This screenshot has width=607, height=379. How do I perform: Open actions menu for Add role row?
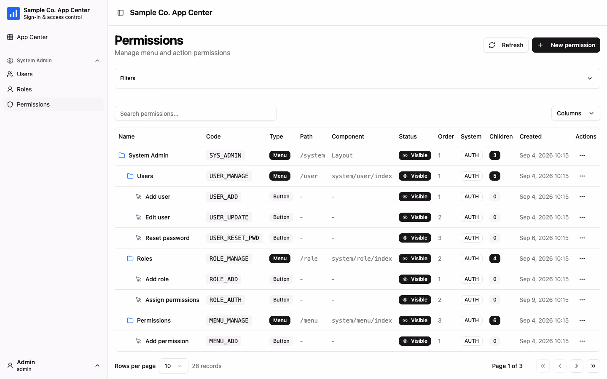coord(582,279)
